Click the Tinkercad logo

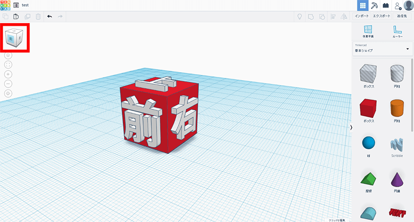[5, 5]
